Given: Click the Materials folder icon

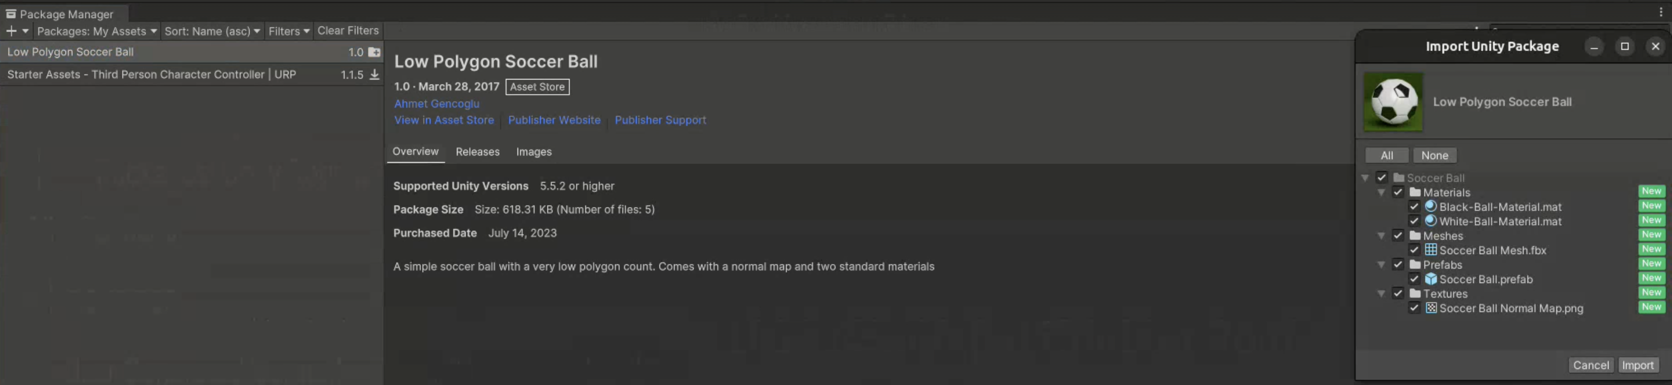Looking at the screenshot, I should coord(1415,192).
